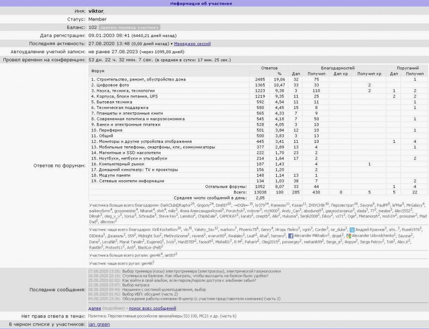Click the SSJ 100, MC21 restricted topic text
Viewport: 429px width, 329px height.
(162, 316)
